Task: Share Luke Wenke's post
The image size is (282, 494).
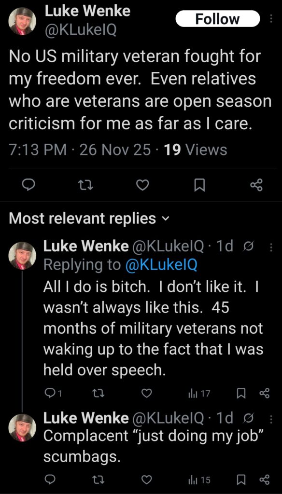Action: pyautogui.click(x=257, y=185)
